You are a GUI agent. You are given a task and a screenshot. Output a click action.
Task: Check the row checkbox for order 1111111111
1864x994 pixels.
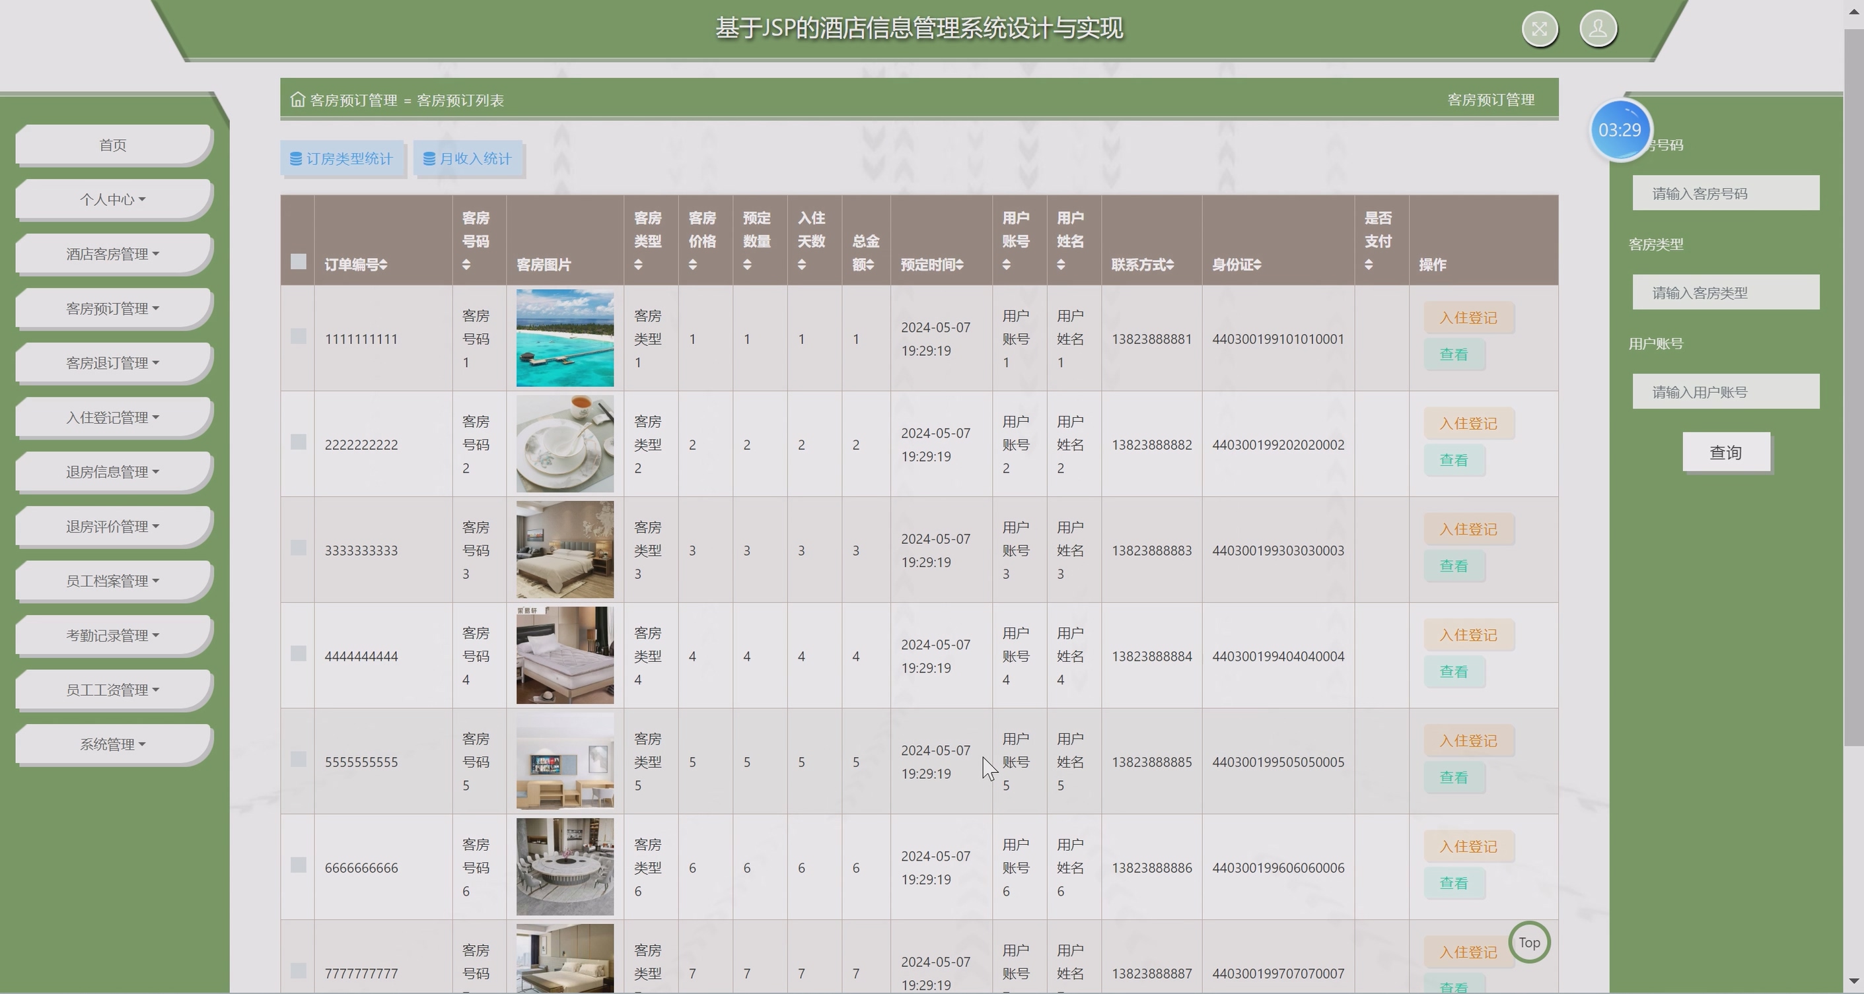pyautogui.click(x=298, y=337)
